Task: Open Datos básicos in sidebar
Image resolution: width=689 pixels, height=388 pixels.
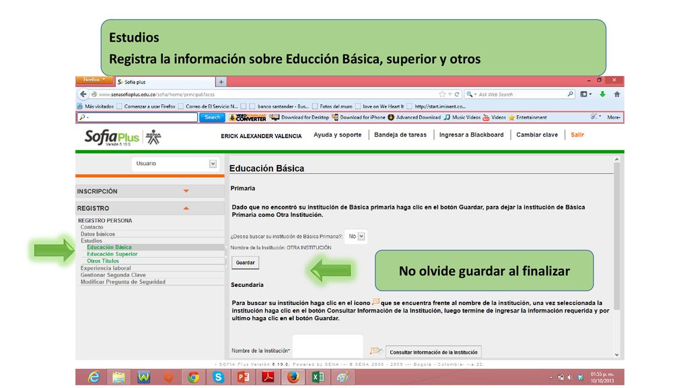Action: click(98, 234)
